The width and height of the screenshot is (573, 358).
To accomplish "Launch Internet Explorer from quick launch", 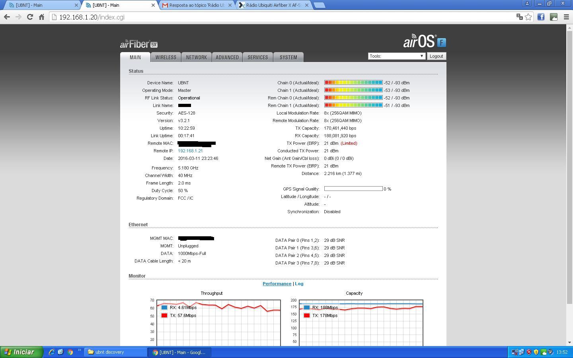I will coord(51,352).
